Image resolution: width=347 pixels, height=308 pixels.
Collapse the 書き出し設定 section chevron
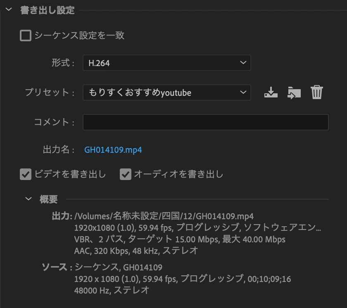[9, 9]
